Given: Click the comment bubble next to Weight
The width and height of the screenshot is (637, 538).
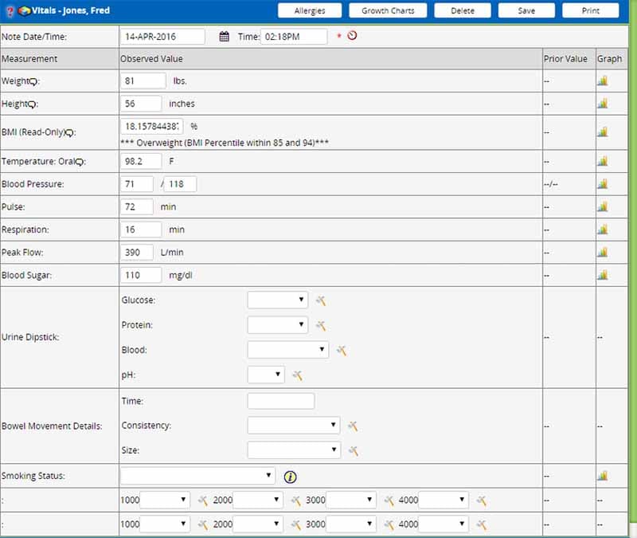Looking at the screenshot, I should click(33, 82).
